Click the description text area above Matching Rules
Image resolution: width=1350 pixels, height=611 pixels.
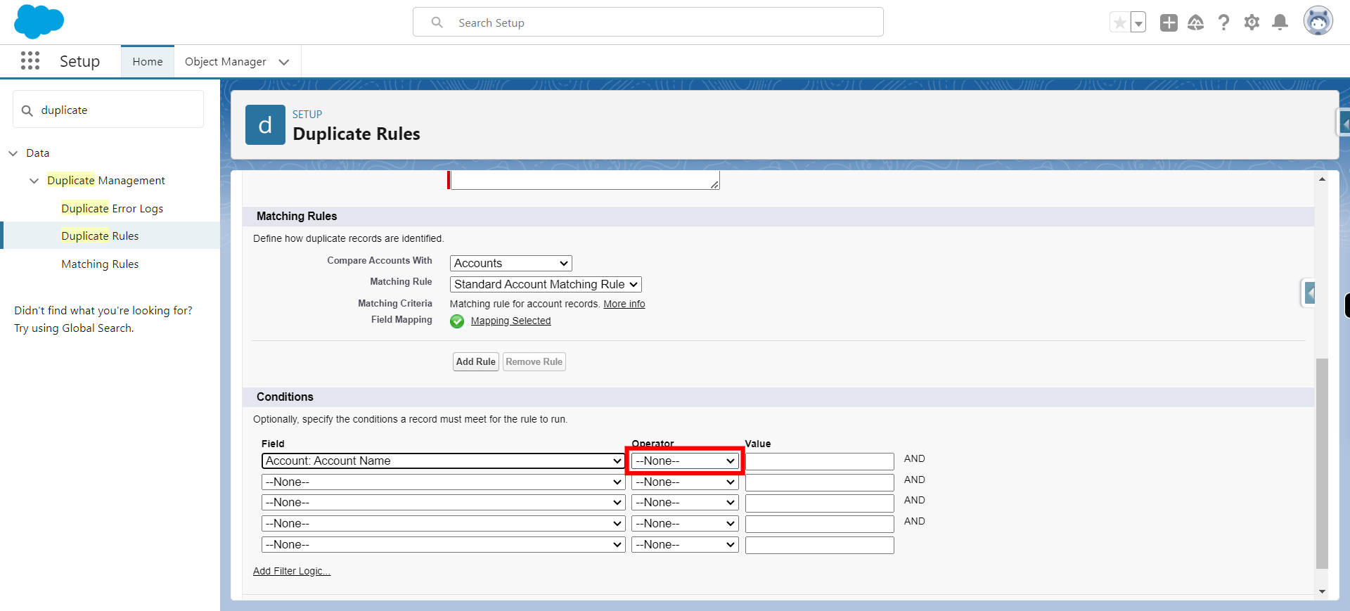(x=585, y=180)
